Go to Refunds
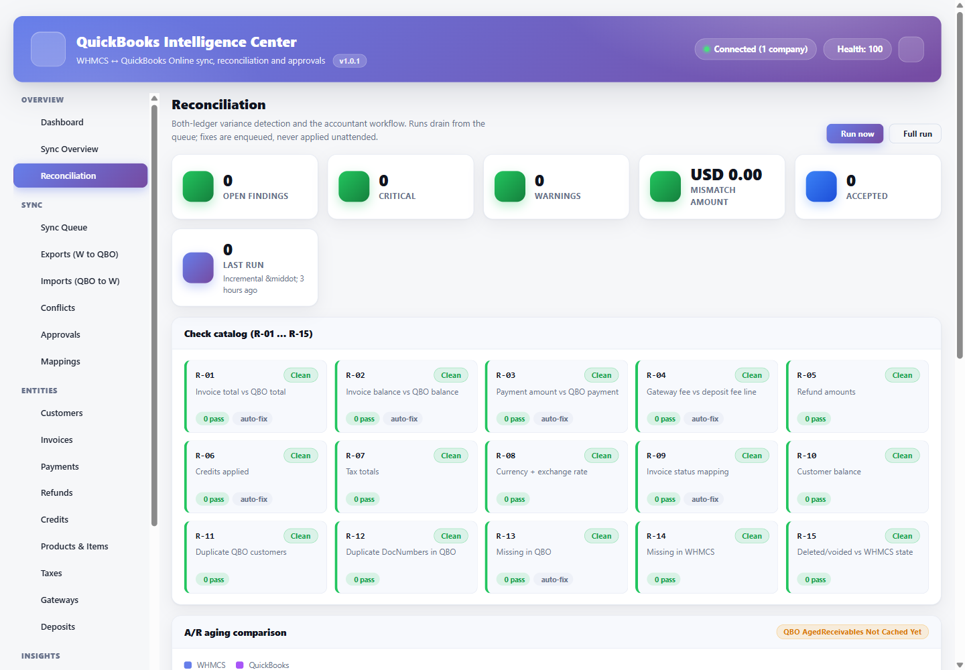This screenshot has width=965, height=670. tap(80, 492)
